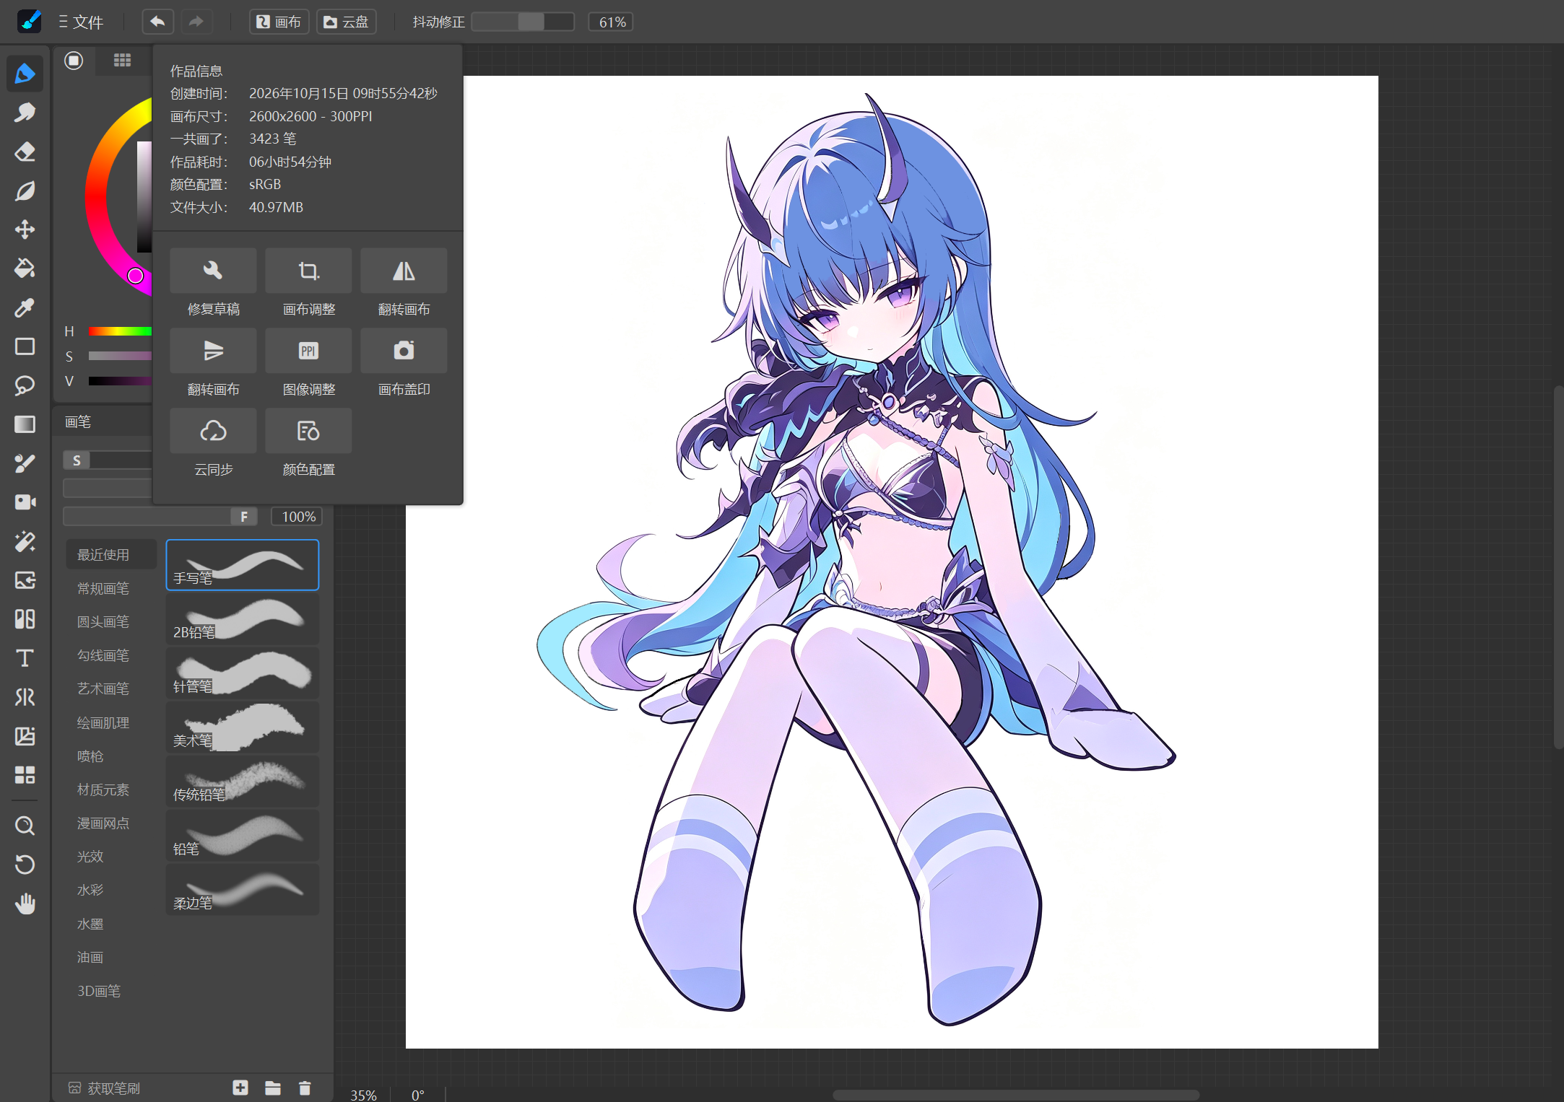Screen dimensions: 1564x1102
Task: Add new brush with plus icon
Action: click(240, 1088)
